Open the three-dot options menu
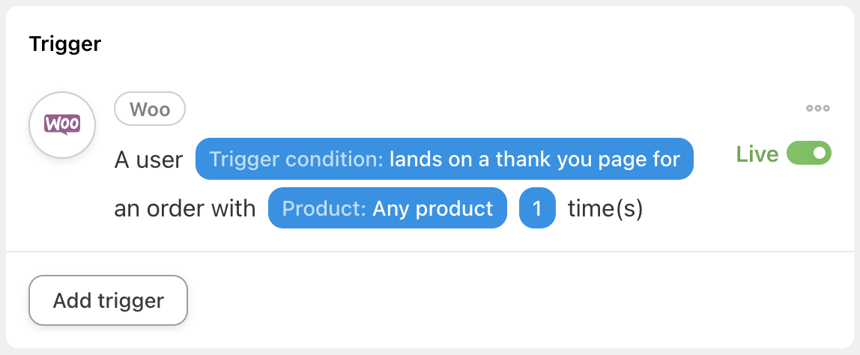The width and height of the screenshot is (860, 355). (817, 109)
